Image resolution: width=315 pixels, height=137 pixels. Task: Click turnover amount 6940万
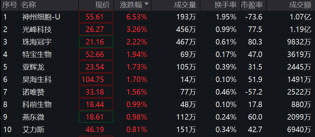(299, 130)
